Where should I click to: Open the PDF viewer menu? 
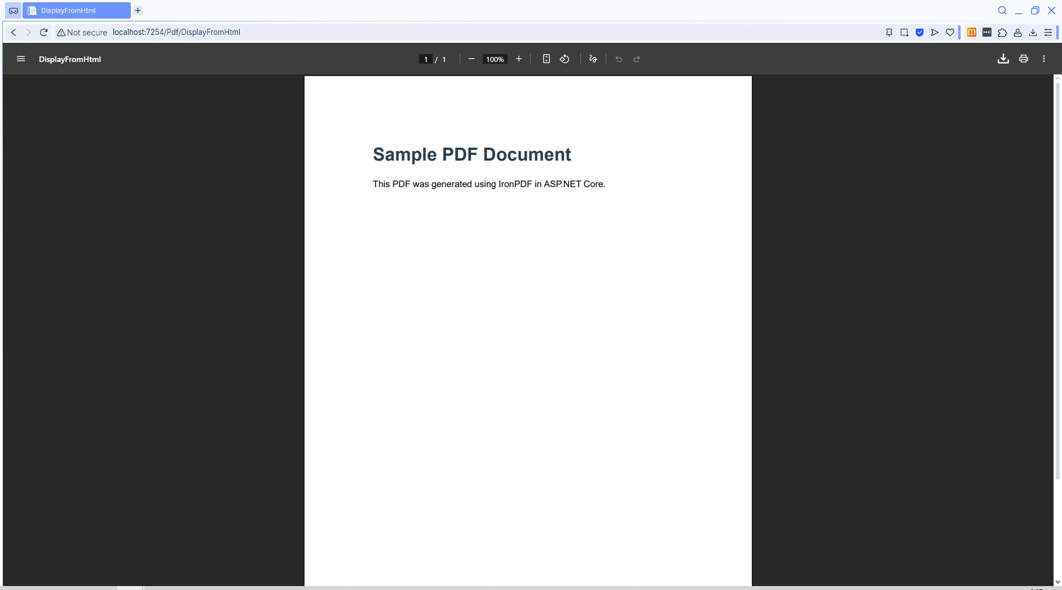coord(20,59)
